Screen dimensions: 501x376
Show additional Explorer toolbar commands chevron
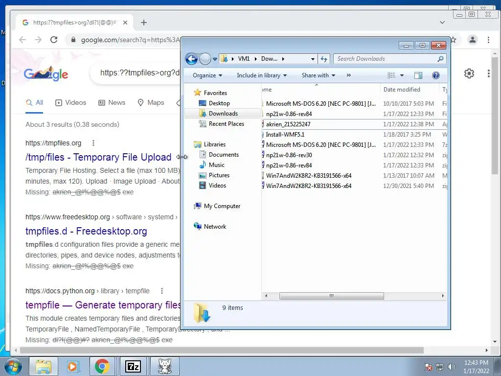coord(348,75)
